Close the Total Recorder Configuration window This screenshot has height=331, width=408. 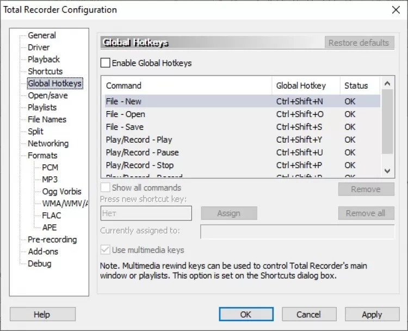[x=396, y=10]
